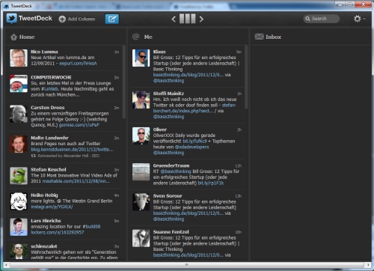Open the stefan-borchert.de link
374x271 pixels.
tap(194, 108)
